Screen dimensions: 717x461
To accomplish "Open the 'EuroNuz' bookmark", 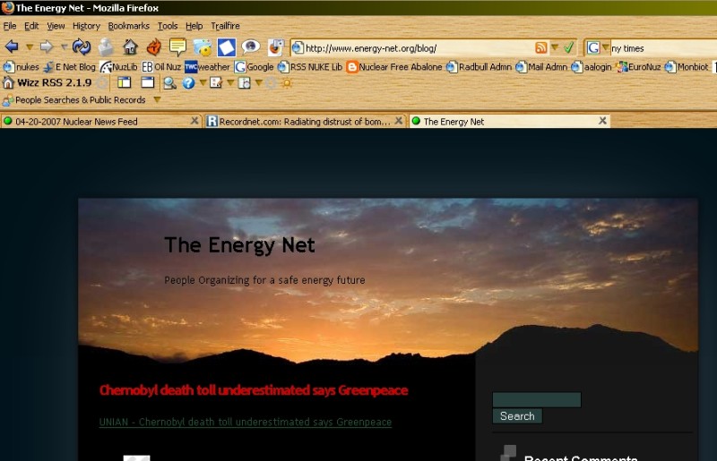I will [x=638, y=67].
